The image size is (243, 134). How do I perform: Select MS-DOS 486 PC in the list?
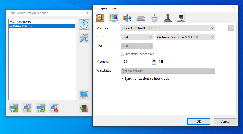pyautogui.click(x=42, y=22)
